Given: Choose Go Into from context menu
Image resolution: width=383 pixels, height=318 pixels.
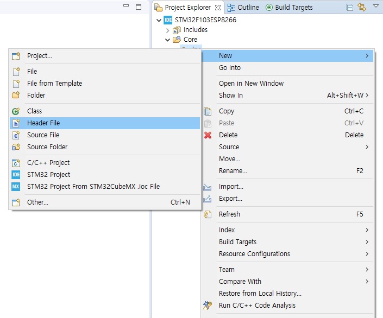Looking at the screenshot, I should tap(288, 68).
